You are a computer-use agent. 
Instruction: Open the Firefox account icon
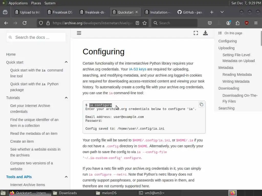[x=228, y=23]
